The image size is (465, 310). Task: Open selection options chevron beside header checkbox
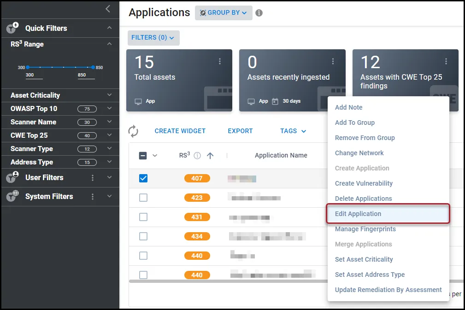pyautogui.click(x=155, y=156)
